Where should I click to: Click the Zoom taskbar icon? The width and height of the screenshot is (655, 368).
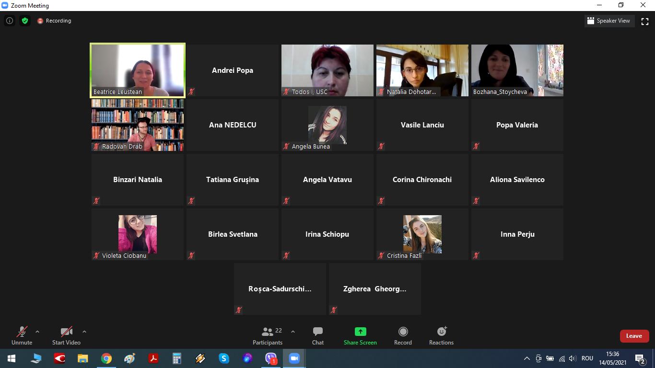[x=294, y=358]
